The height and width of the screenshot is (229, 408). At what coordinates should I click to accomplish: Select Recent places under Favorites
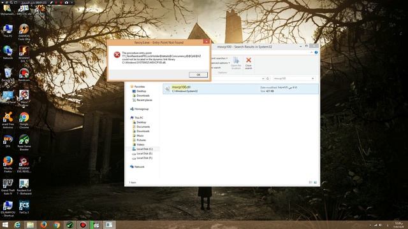click(142, 100)
